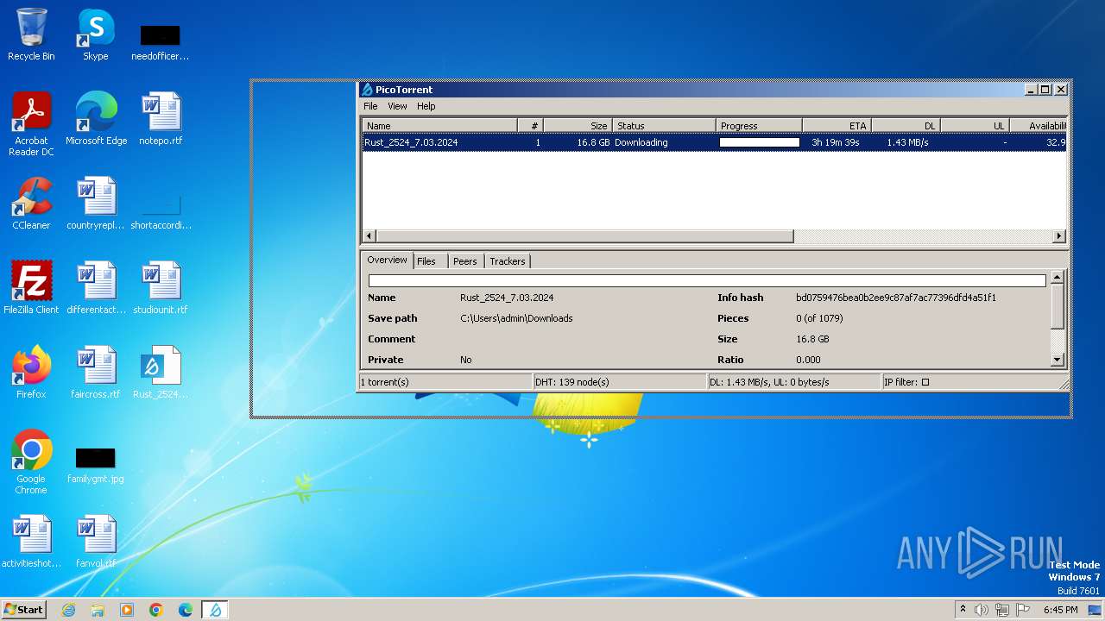
Task: Open notepo.rtf document icon
Action: coord(161,119)
